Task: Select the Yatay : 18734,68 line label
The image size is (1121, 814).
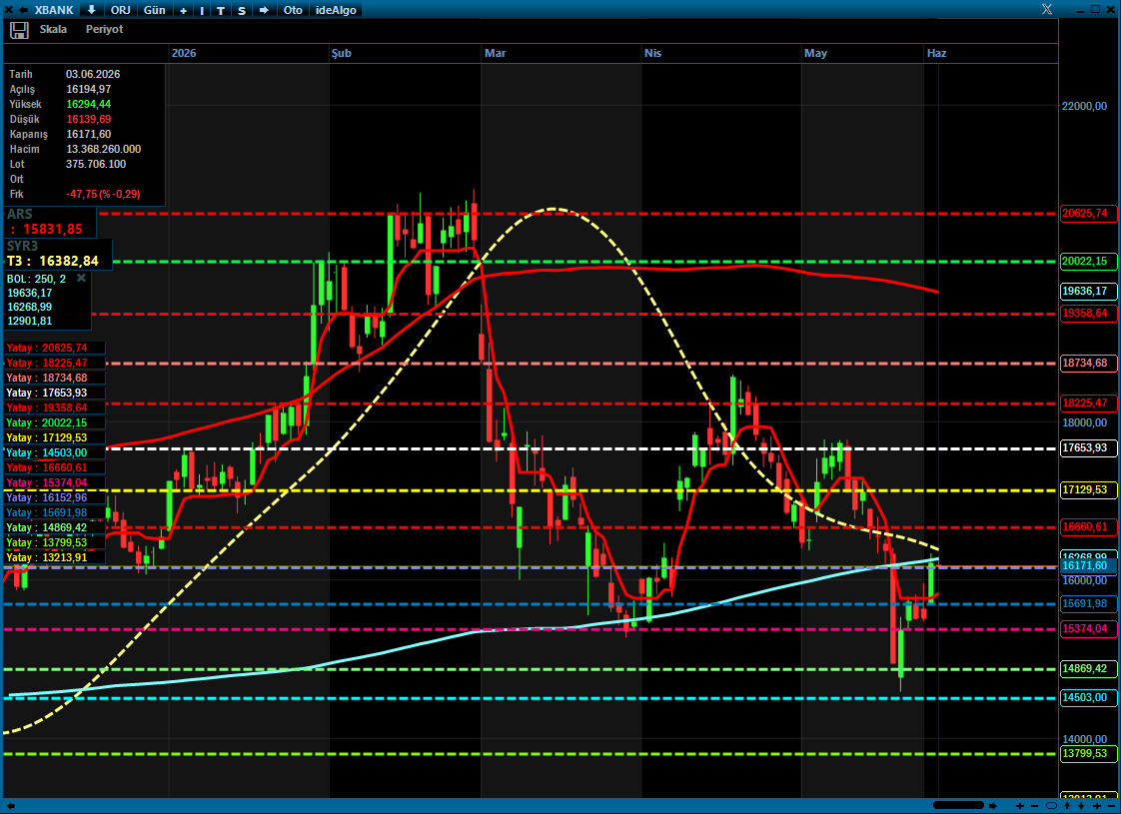Action: point(55,379)
